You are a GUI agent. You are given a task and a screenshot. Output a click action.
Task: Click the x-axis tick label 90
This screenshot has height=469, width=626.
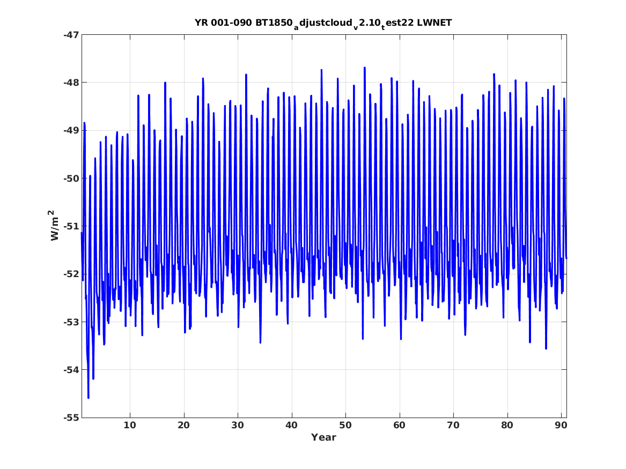pos(561,426)
